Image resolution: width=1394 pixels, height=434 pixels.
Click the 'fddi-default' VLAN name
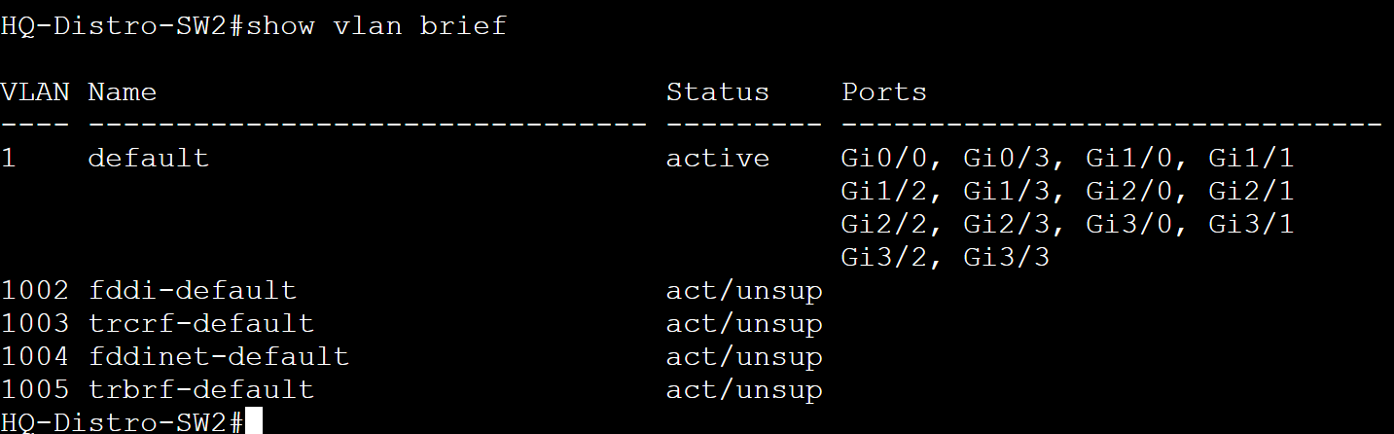tap(192, 290)
